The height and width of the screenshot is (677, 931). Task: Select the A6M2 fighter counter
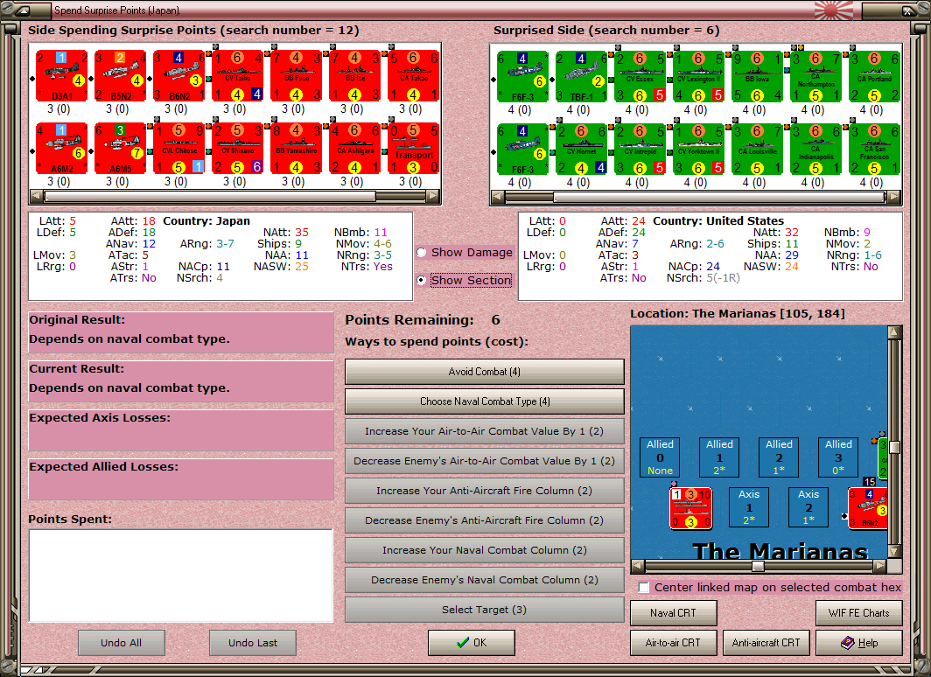tap(62, 149)
